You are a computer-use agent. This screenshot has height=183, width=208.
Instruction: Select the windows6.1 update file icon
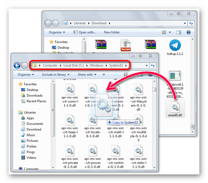tap(175, 76)
